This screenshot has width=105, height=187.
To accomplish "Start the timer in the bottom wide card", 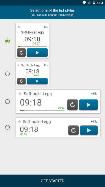I will point(89,130).
